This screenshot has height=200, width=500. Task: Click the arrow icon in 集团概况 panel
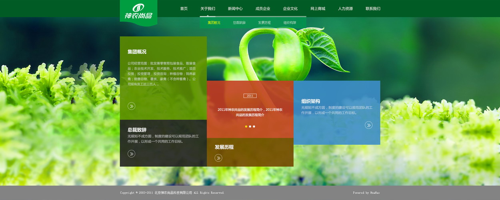coord(131,106)
